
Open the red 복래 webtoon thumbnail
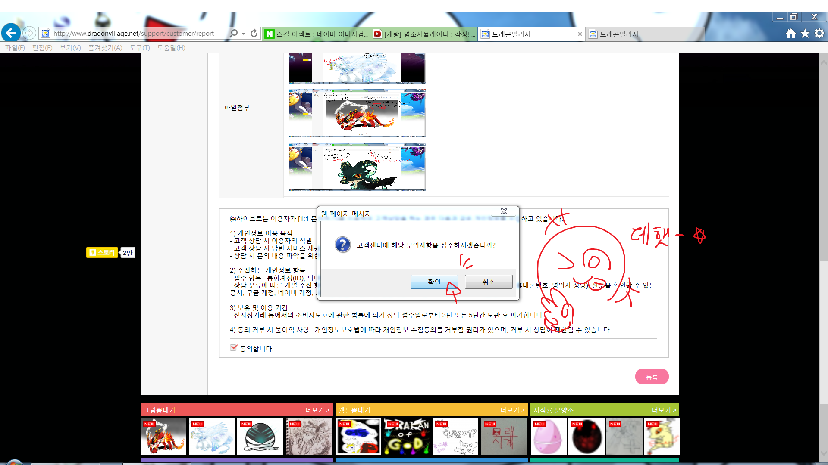[504, 437]
